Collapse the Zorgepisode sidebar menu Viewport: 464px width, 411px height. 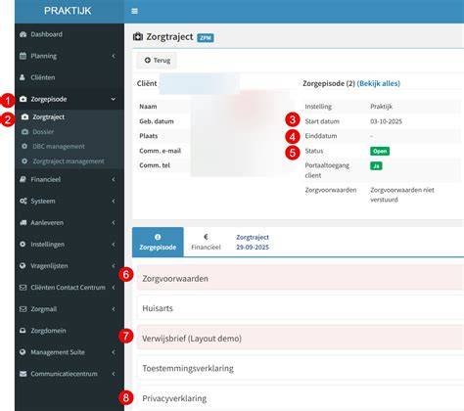[114, 99]
